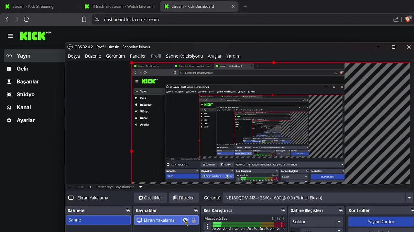Reload the browser page
Image resolution: width=414 pixels, height=232 pixels.
pos(27,19)
